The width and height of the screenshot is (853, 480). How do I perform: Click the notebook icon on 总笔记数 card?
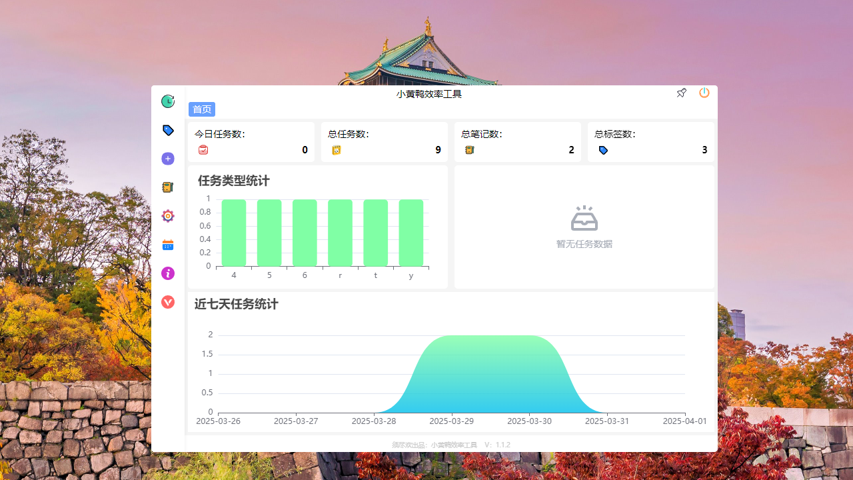[x=469, y=150]
